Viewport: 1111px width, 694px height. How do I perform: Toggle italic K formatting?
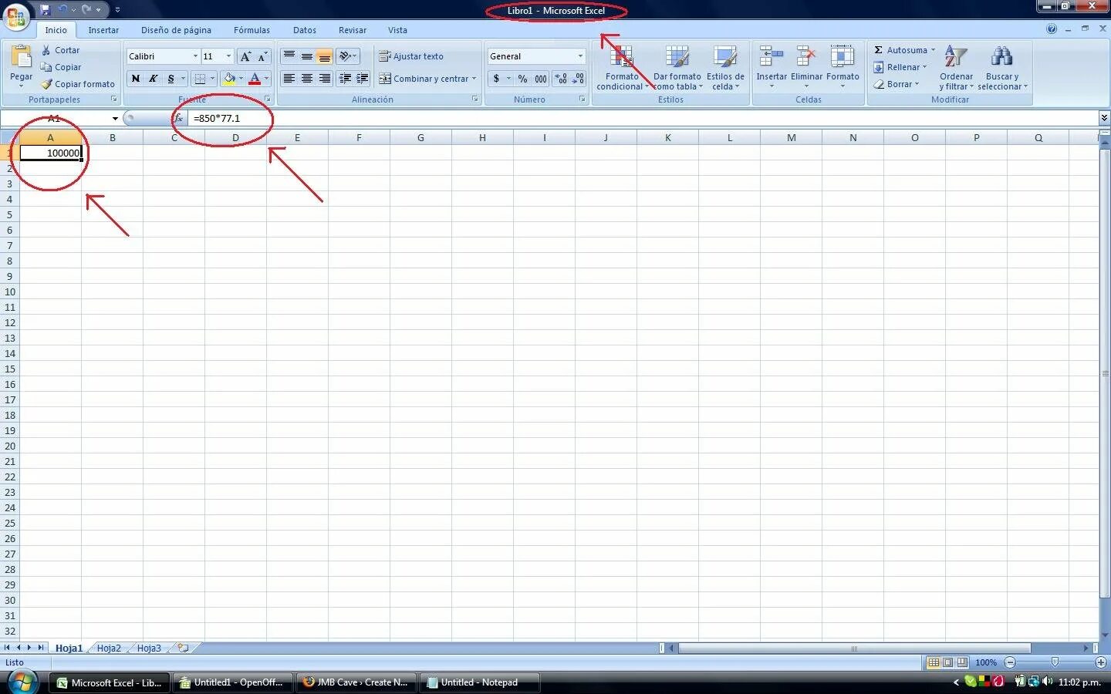153,79
